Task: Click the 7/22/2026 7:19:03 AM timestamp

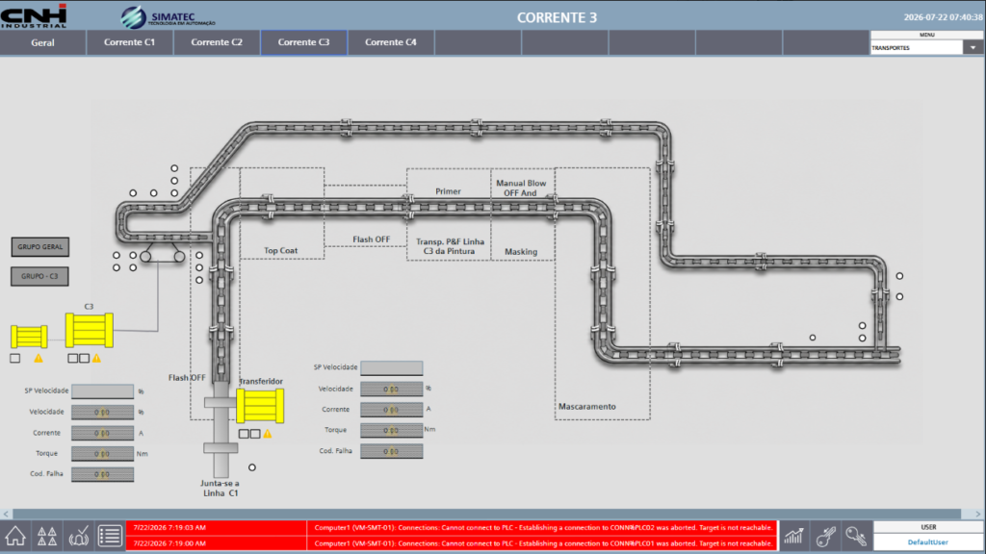Action: point(169,528)
